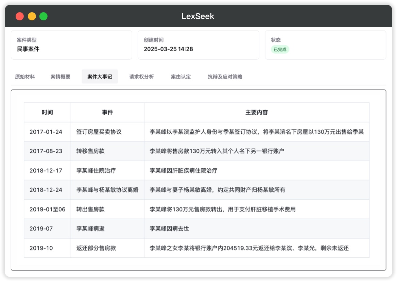Open the 请求权分析 tab

(141, 77)
